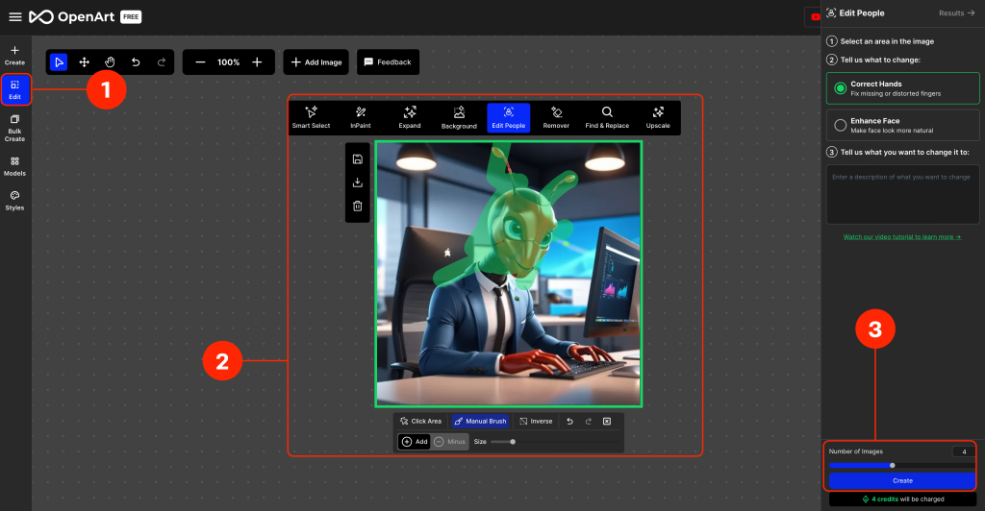Viewport: 985px width, 511px height.
Task: Click the trash delete icon beside image
Action: coord(357,206)
